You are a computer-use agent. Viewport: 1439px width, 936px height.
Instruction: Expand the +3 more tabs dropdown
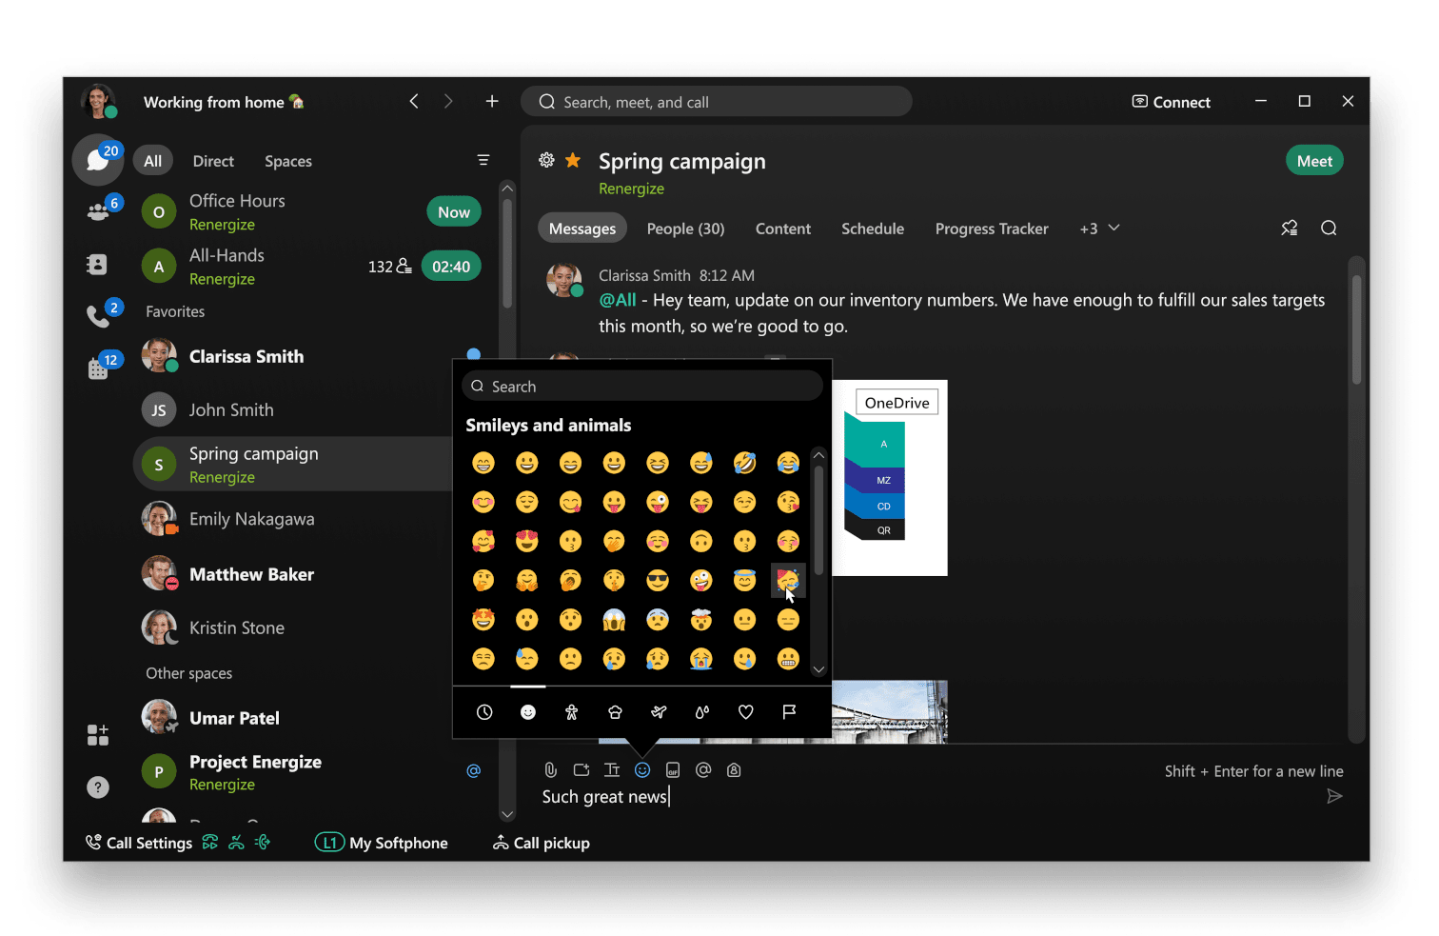pos(1099,229)
